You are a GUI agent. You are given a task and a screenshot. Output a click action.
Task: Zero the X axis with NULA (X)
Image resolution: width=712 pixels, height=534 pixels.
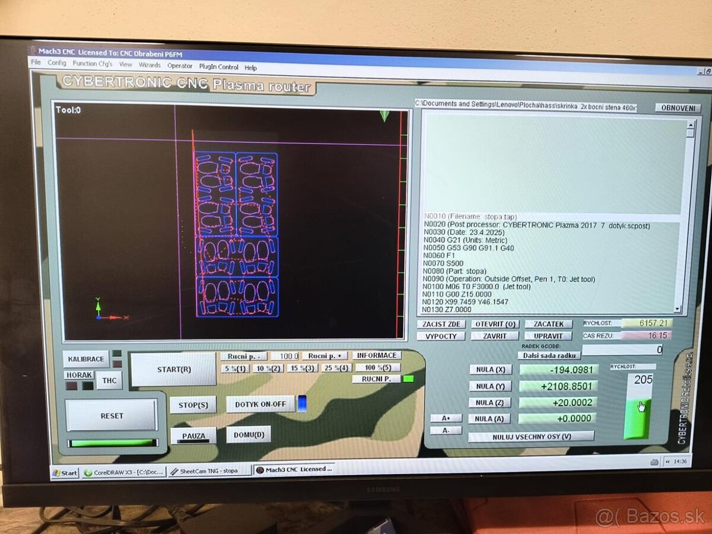click(490, 370)
